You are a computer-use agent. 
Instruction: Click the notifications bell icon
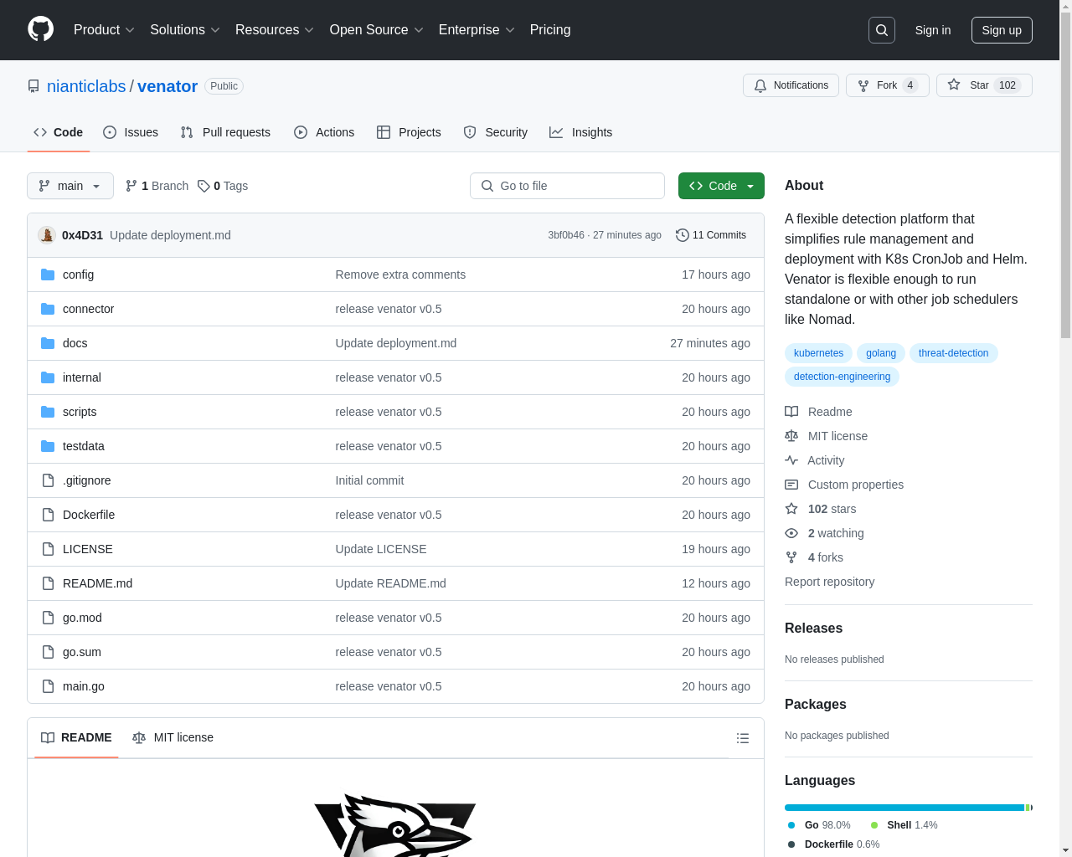(760, 85)
